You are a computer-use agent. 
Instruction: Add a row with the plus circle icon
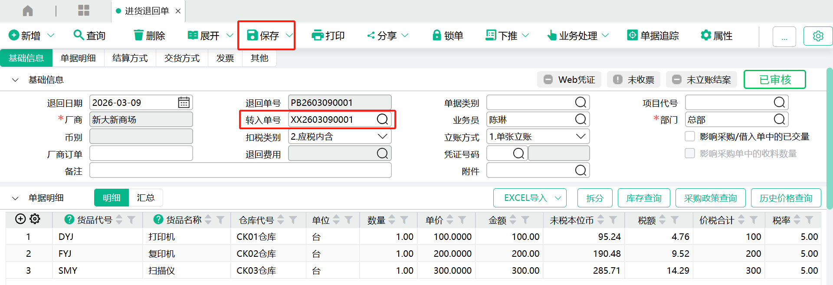click(x=20, y=219)
